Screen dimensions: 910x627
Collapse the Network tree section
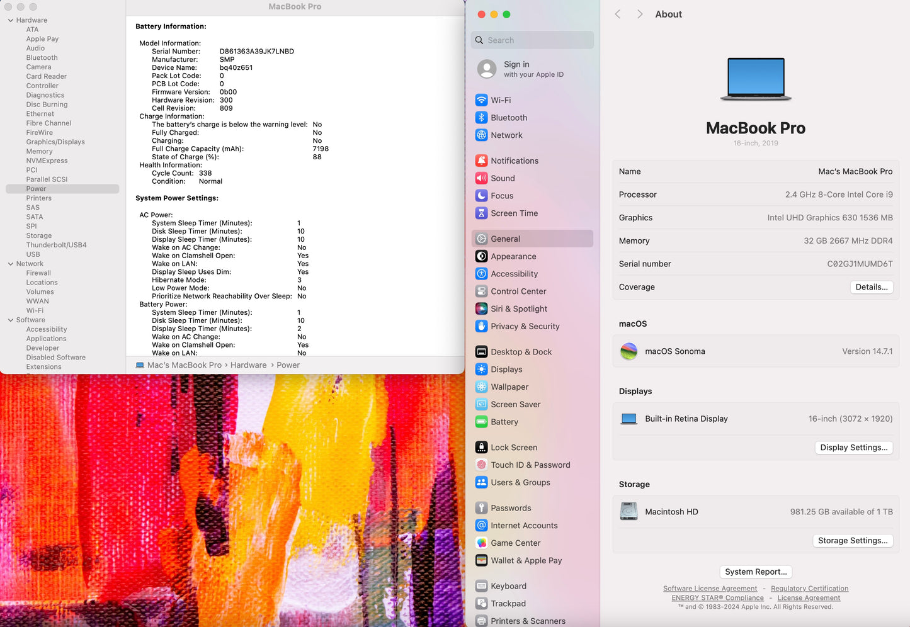click(x=11, y=264)
